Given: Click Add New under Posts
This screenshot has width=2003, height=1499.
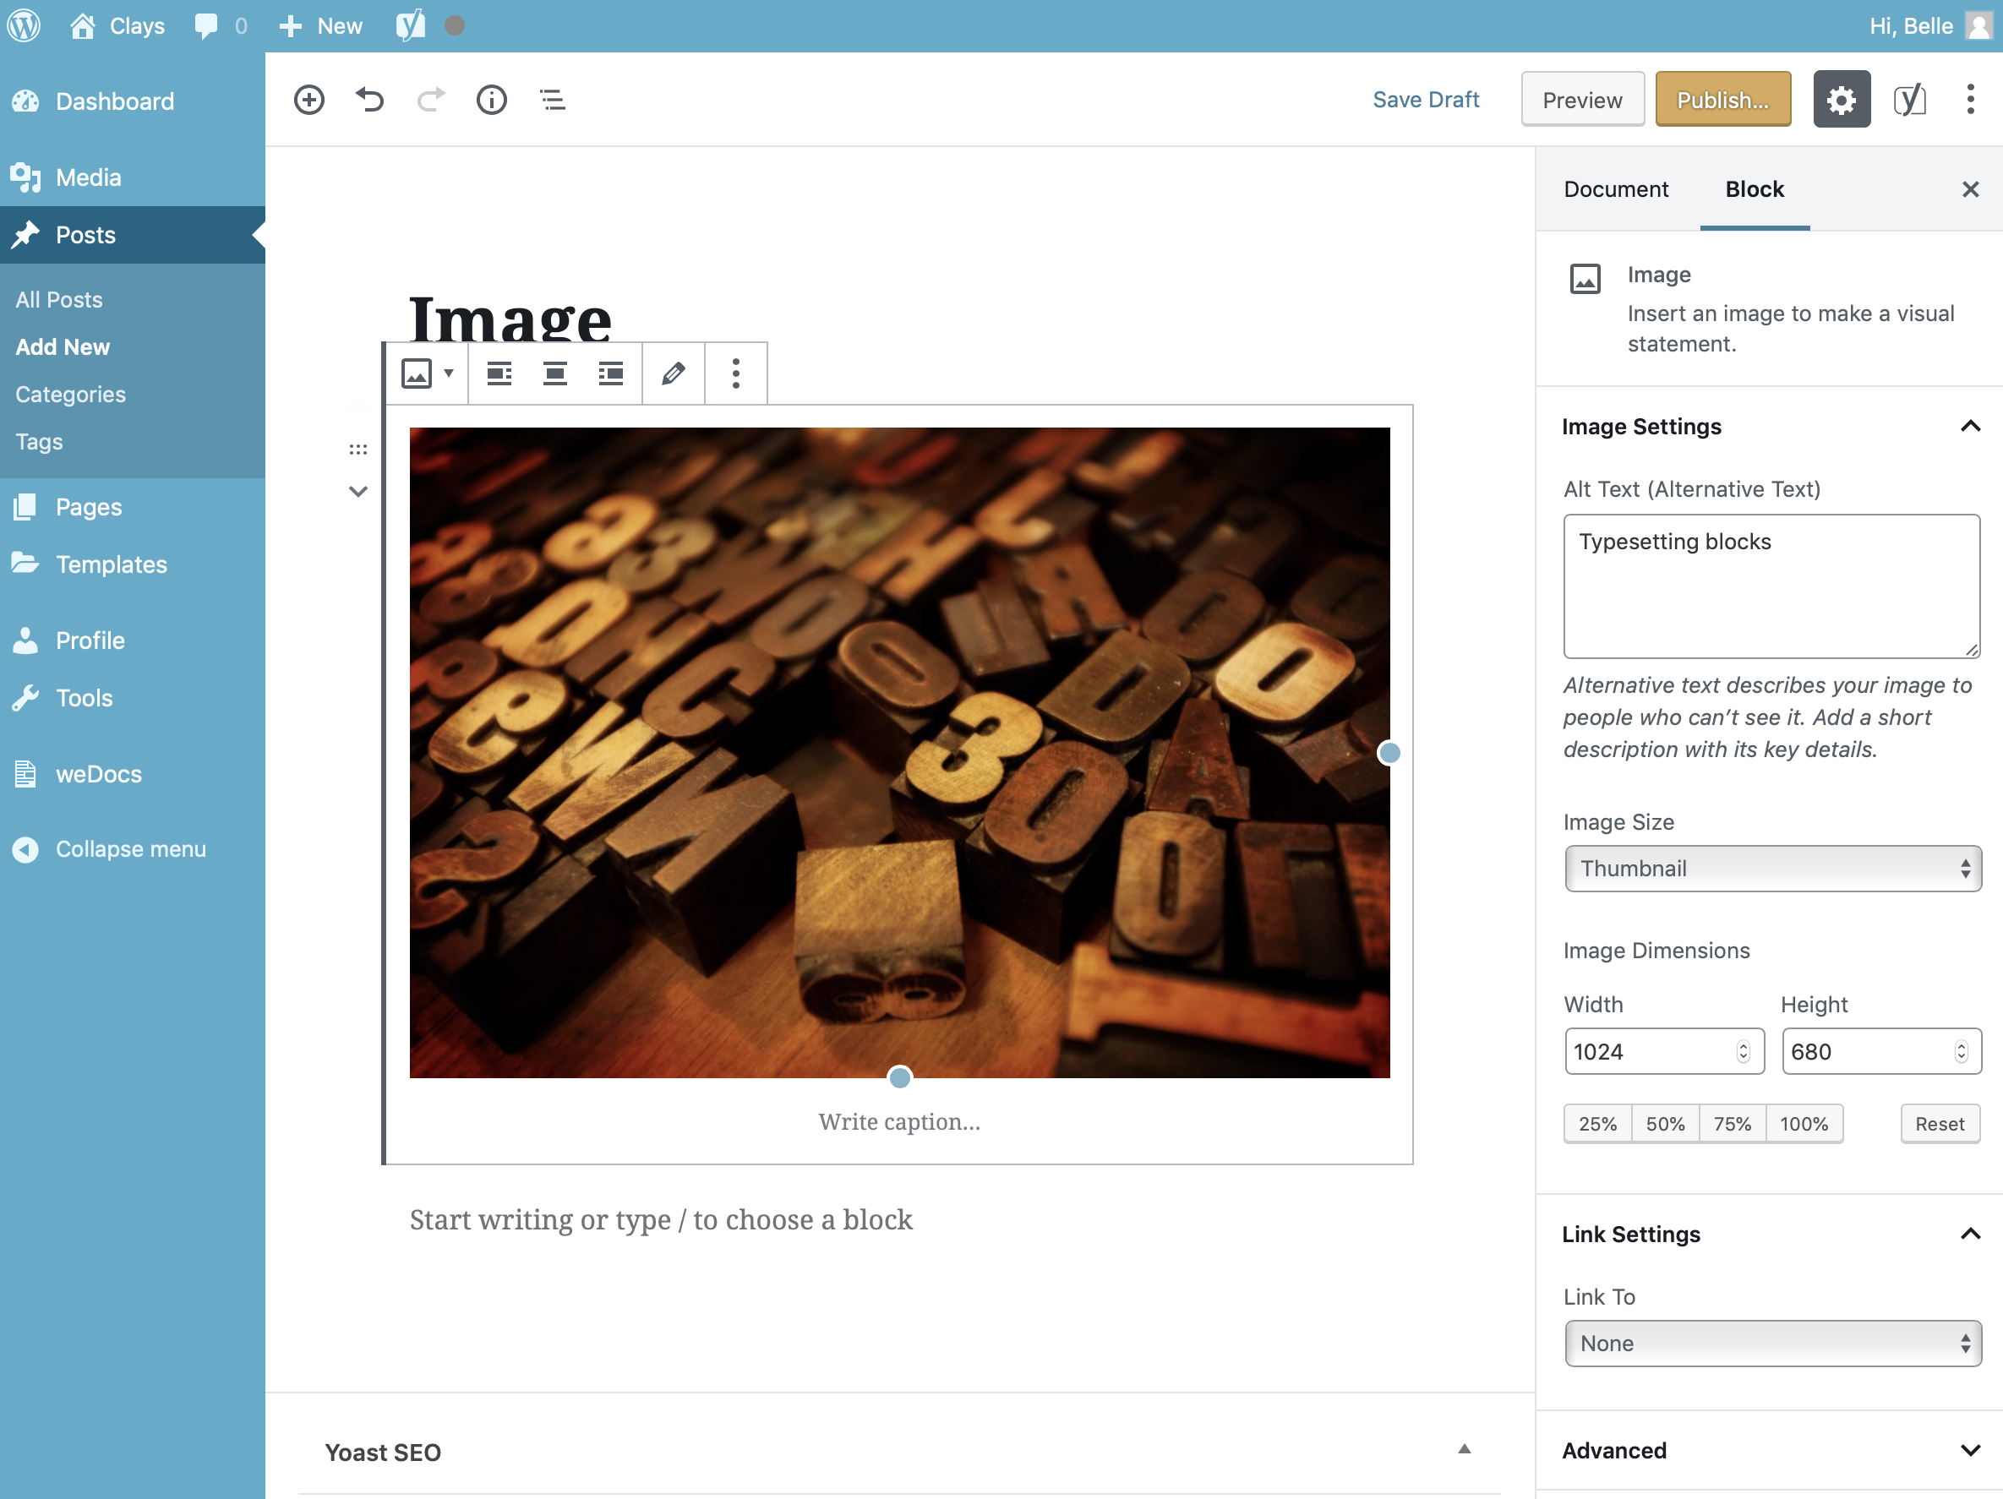Looking at the screenshot, I should click(x=63, y=346).
